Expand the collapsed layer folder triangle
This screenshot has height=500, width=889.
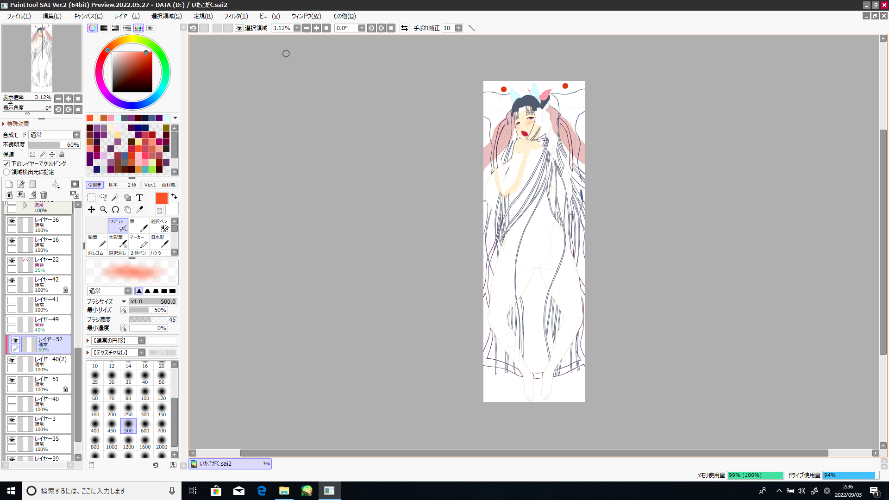coord(25,206)
